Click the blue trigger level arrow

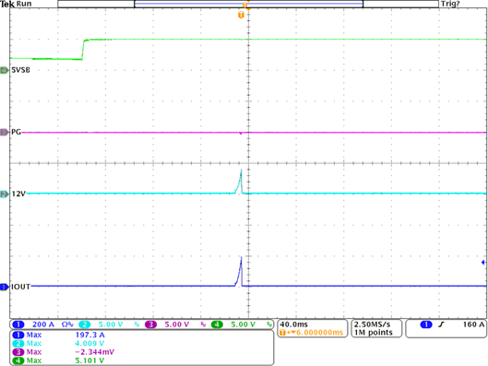point(483,263)
